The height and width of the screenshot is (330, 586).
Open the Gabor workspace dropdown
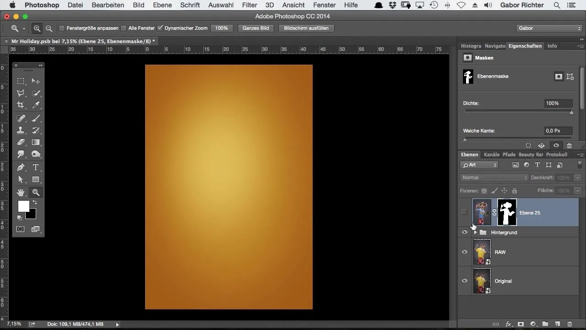549,28
